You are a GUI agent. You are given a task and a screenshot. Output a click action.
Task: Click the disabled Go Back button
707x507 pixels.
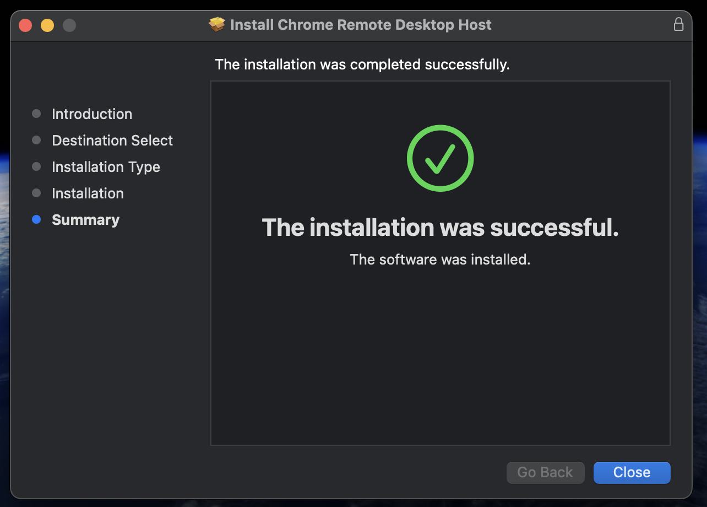[545, 472]
